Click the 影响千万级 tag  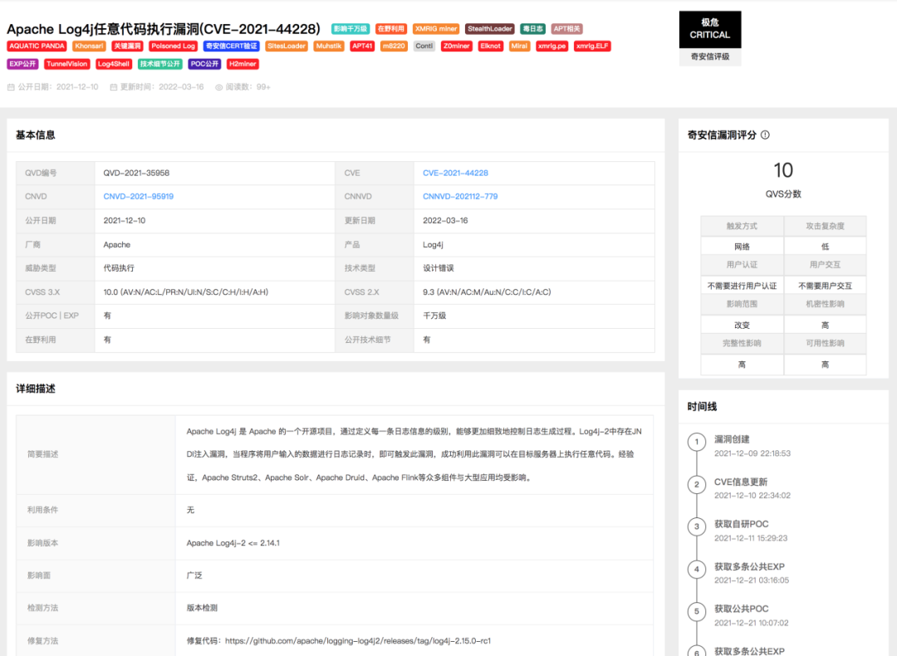350,28
